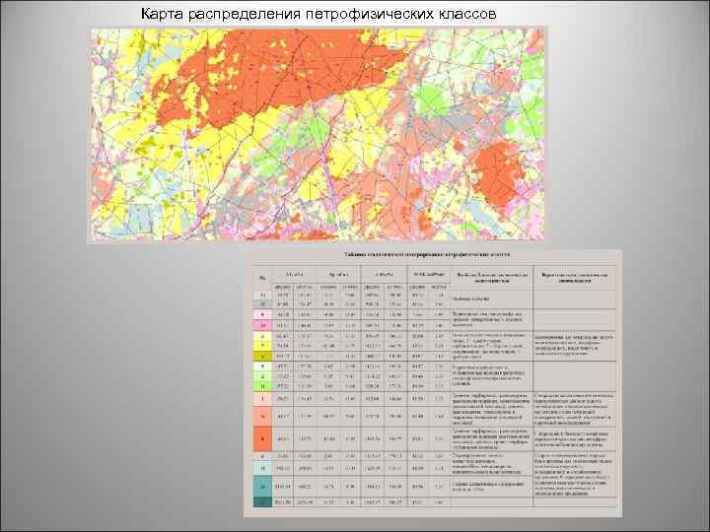Pick the medium teal legend swatch above the darkest one
Viewport: 710px width, 532px height.
(262, 487)
